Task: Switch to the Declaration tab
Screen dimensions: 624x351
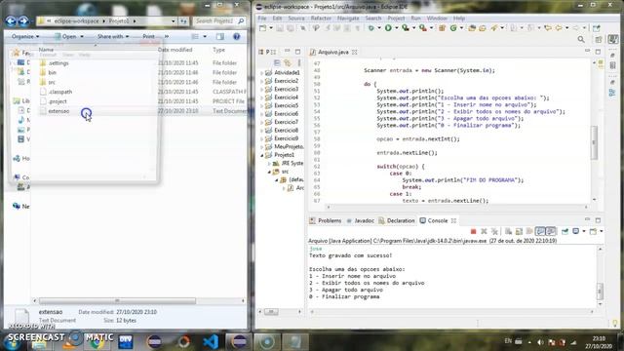Action: click(x=397, y=220)
